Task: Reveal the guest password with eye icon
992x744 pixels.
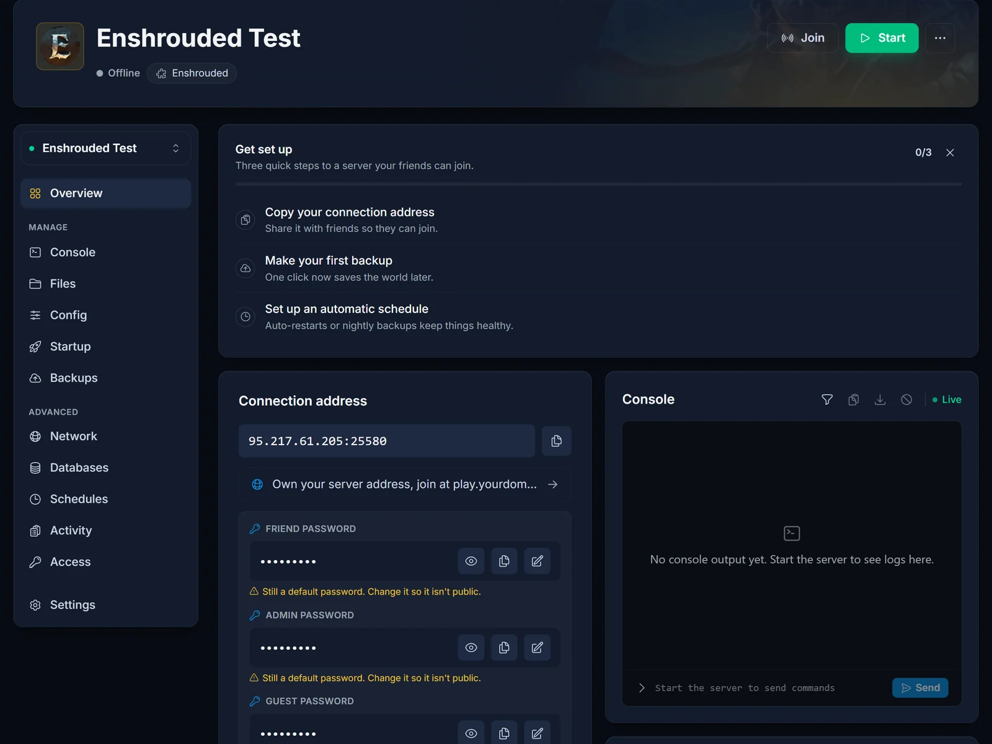Action: point(471,733)
